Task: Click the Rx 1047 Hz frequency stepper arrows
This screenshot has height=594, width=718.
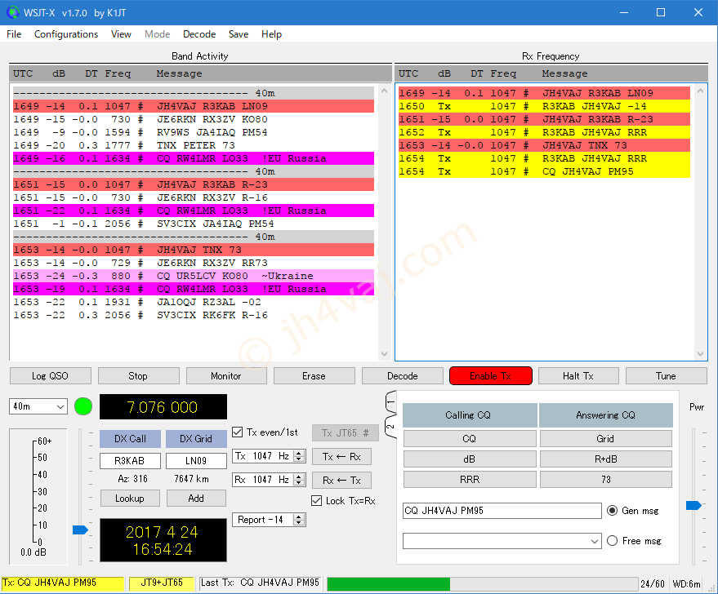Action: tap(300, 480)
